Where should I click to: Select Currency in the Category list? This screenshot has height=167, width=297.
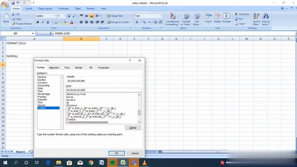pos(43,83)
